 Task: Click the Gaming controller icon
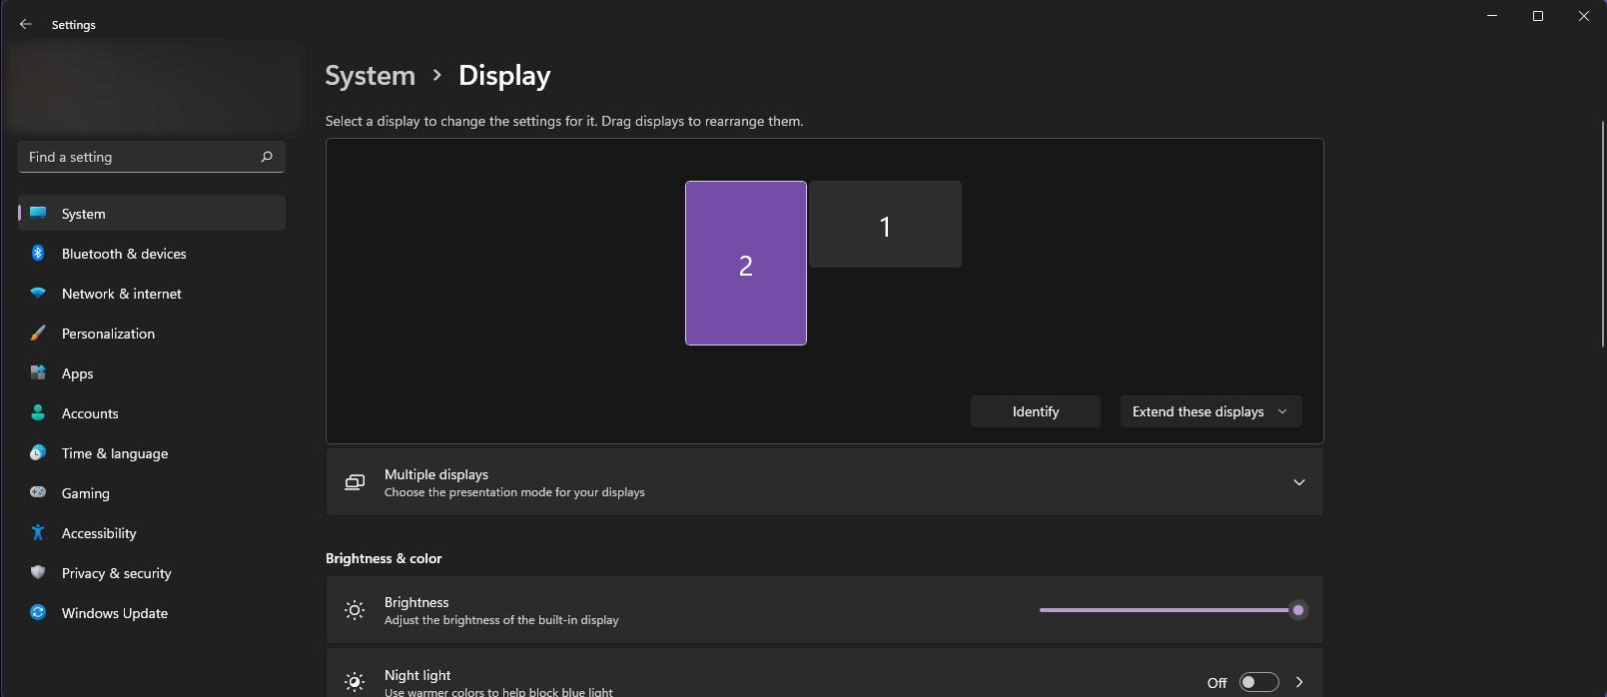38,492
